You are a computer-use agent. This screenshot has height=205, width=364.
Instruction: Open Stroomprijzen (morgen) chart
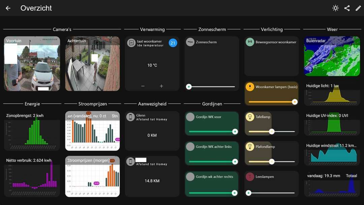coord(93,176)
